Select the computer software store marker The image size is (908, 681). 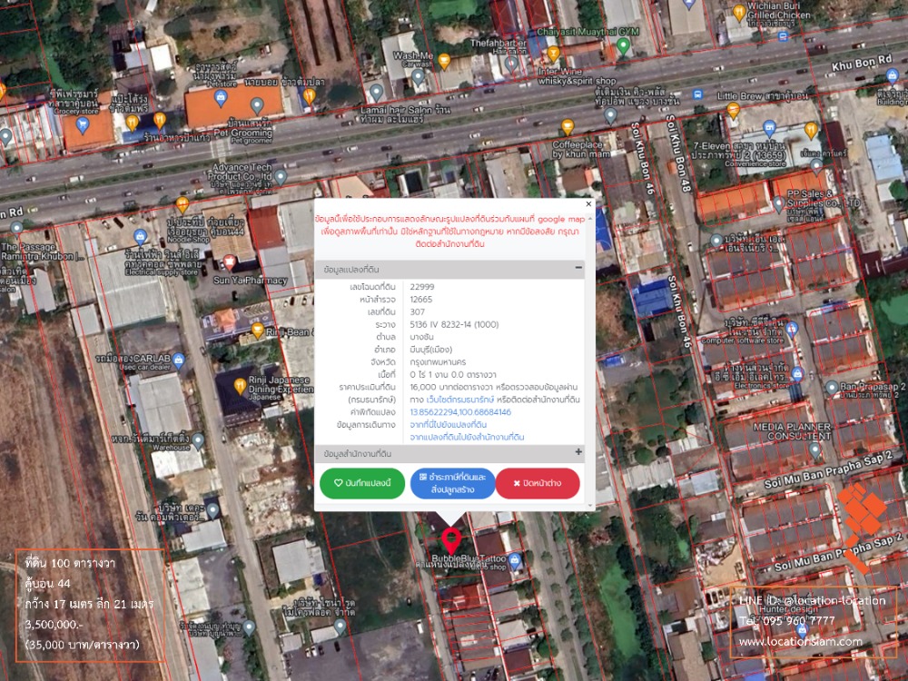[792, 331]
